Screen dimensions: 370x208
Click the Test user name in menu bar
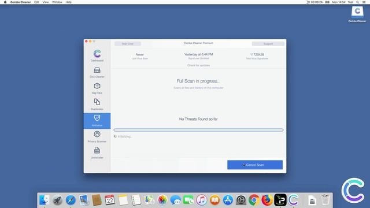[x=351, y=2]
